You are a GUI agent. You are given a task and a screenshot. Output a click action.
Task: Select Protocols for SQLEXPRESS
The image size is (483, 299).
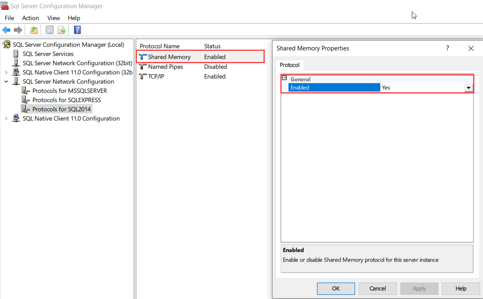tap(67, 100)
